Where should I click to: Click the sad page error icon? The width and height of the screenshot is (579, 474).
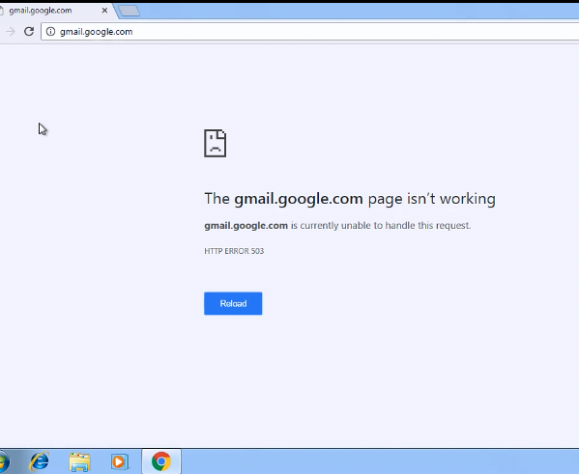point(215,143)
